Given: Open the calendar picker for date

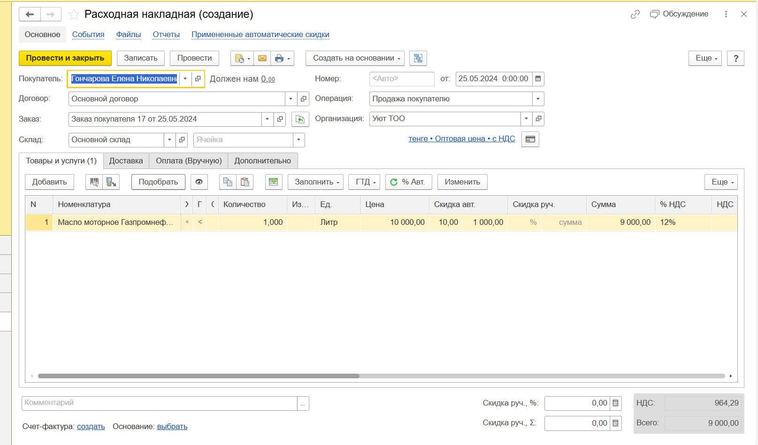Looking at the screenshot, I should click(x=538, y=79).
